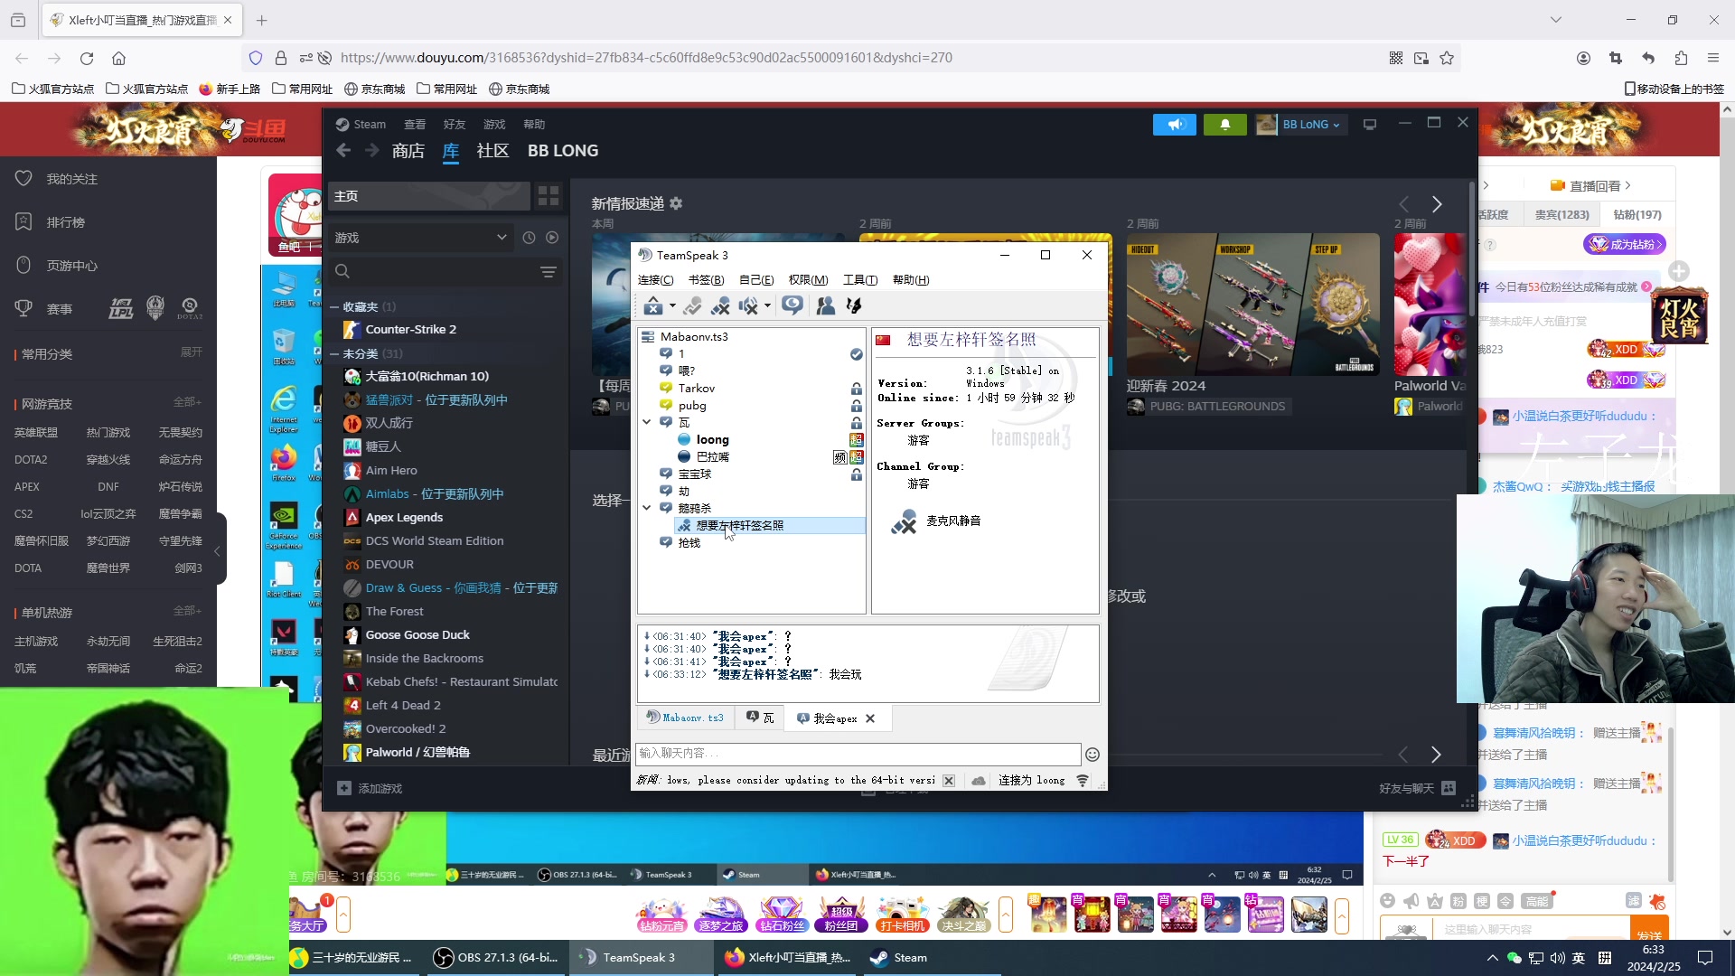Go to the Steam 商店 tab
Image resolution: width=1735 pixels, height=976 pixels.
[x=408, y=151]
